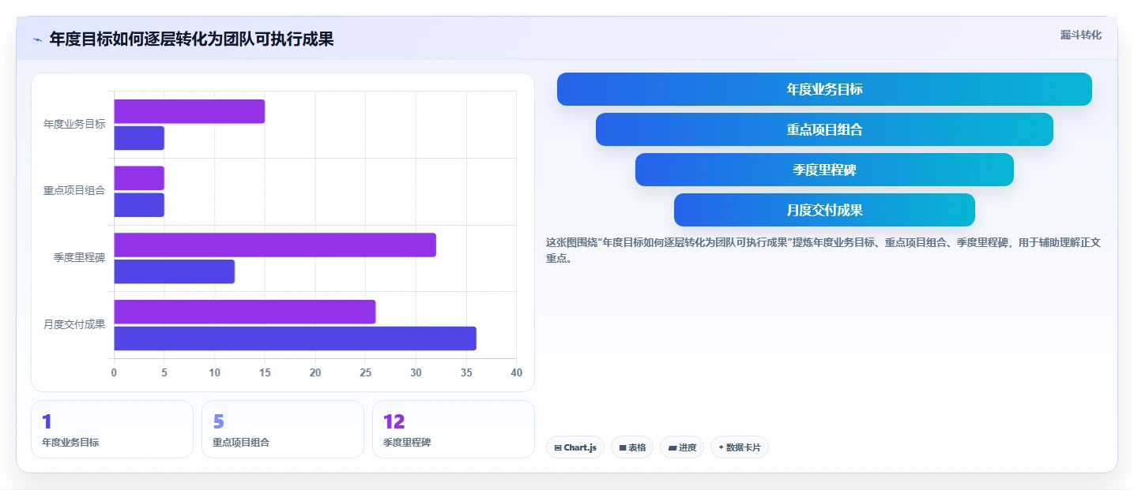The image size is (1134, 490).
Task: Select the 重点项目组合 funnel stage
Action: pos(824,129)
